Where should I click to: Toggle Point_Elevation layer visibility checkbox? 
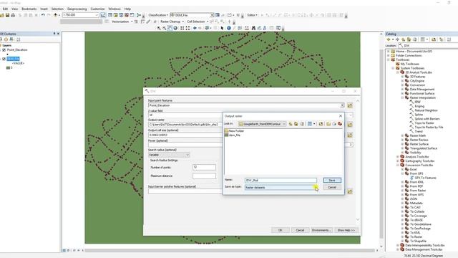coord(4,50)
